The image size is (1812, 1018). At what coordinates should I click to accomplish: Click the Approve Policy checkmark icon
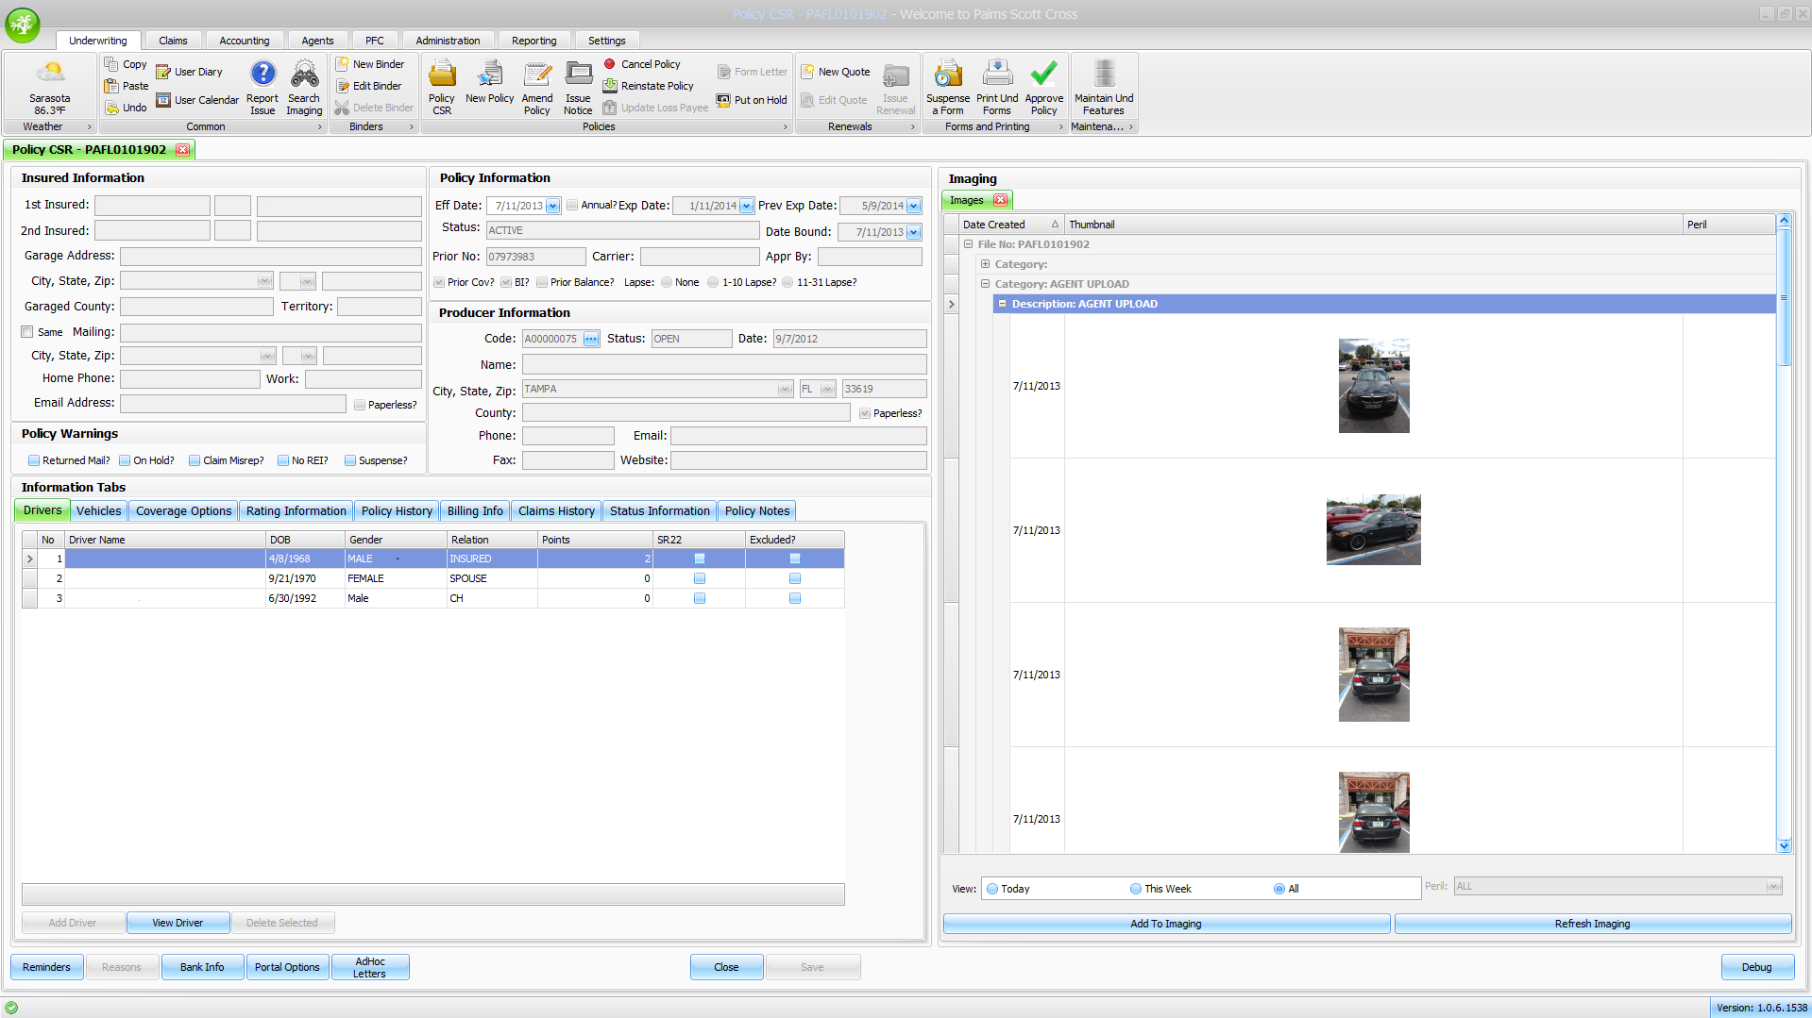pos(1043,75)
